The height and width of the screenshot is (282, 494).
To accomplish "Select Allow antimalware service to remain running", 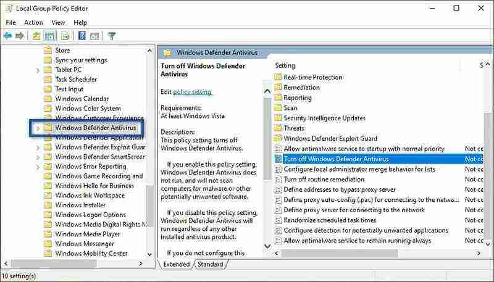I will click(x=358, y=241).
